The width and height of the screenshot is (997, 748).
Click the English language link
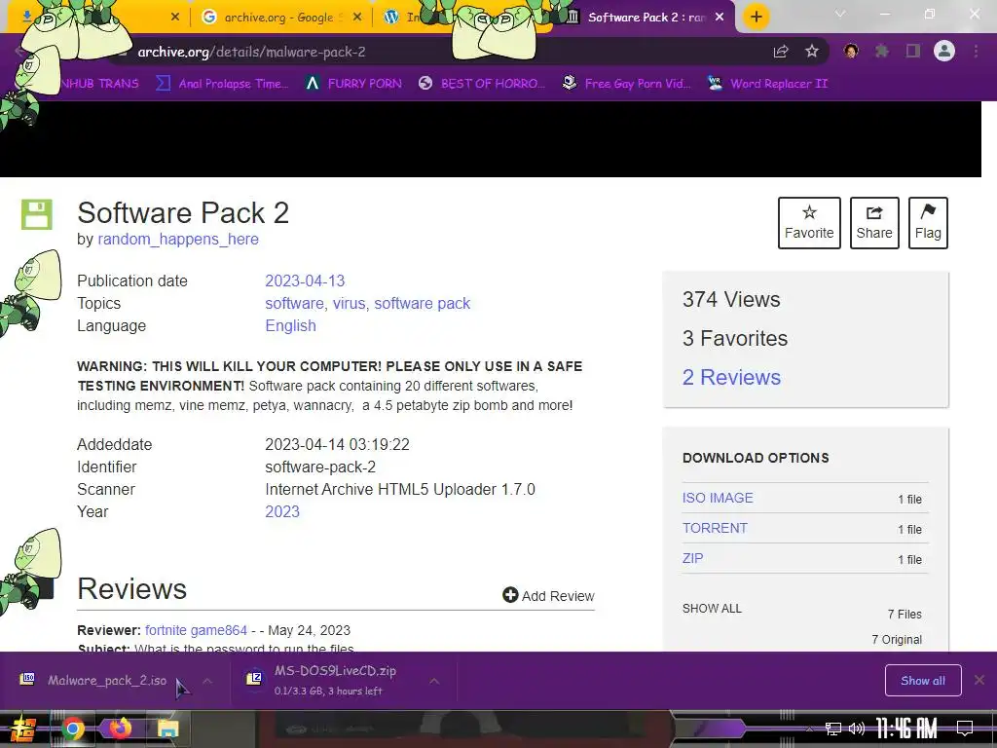[x=290, y=325]
